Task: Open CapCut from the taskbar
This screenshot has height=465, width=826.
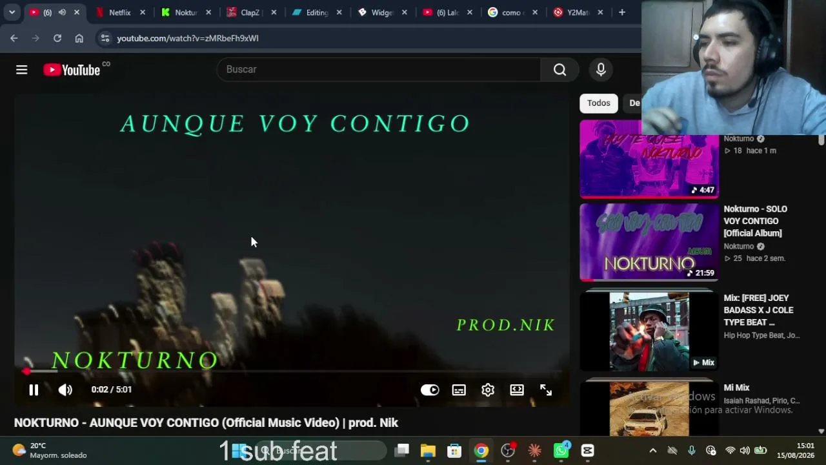Action: coord(587,450)
